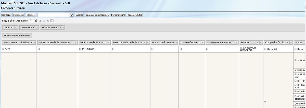Go to page 3 of results
The image size is (306, 108).
pos(44,21)
